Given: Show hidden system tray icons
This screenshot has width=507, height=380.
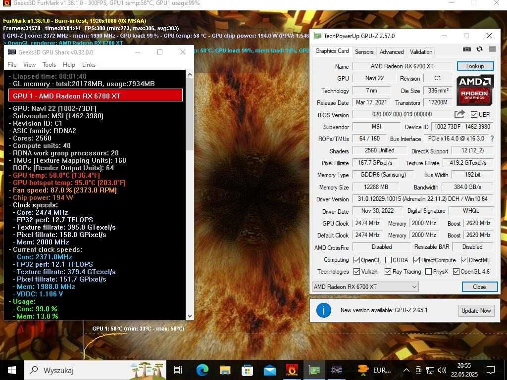Looking at the screenshot, I should tap(406, 370).
